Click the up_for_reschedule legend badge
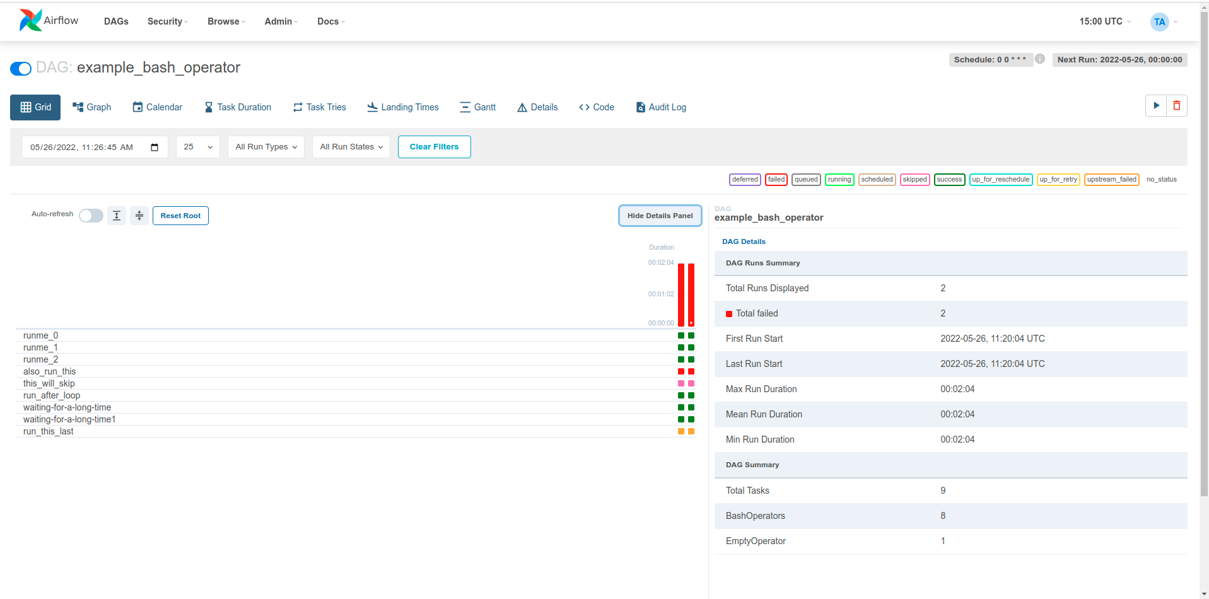The width and height of the screenshot is (1209, 599). coord(1001,180)
